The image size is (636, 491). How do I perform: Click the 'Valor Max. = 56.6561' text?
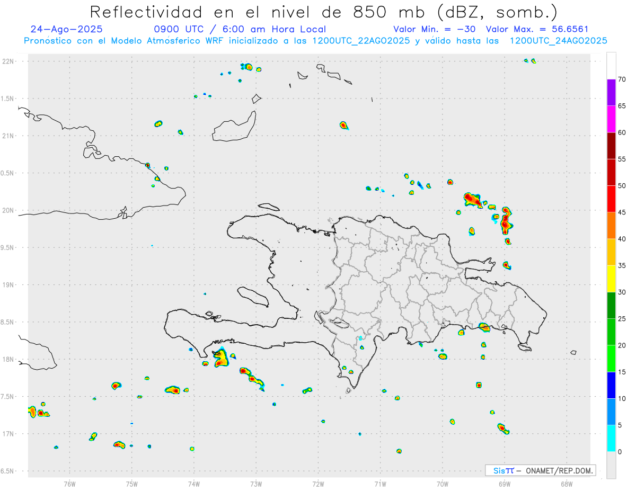click(x=537, y=29)
